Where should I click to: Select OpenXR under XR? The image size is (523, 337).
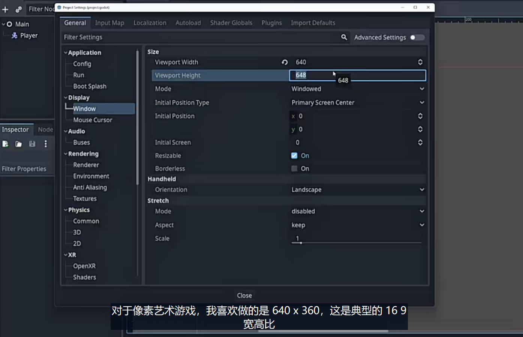(x=84, y=266)
